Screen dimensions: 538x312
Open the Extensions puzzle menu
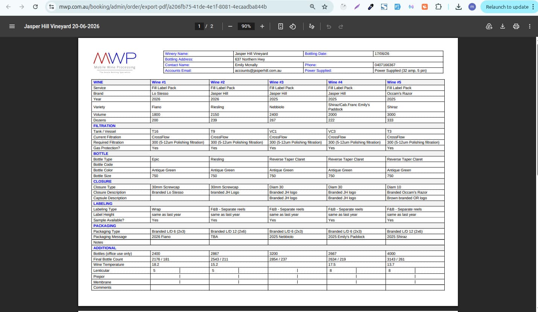click(x=438, y=7)
